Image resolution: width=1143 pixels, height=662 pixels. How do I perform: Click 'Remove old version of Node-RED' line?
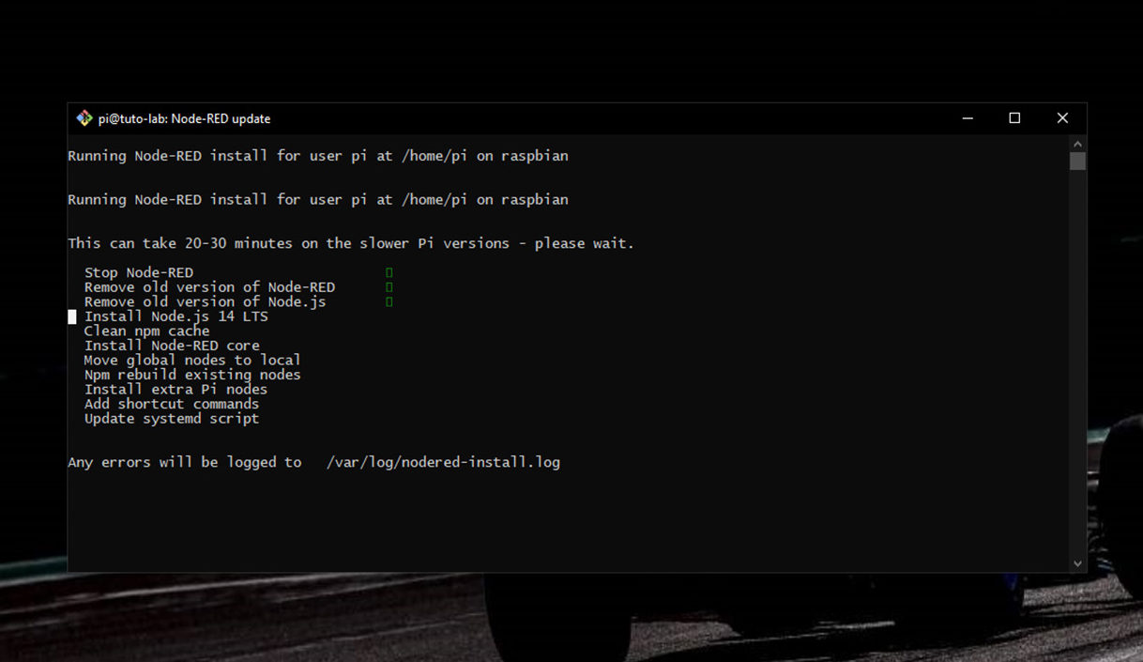point(209,287)
